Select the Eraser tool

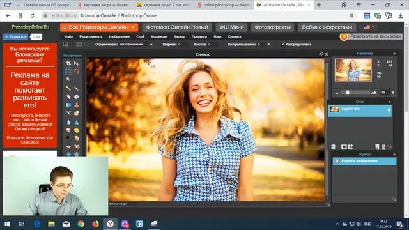click(x=68, y=96)
